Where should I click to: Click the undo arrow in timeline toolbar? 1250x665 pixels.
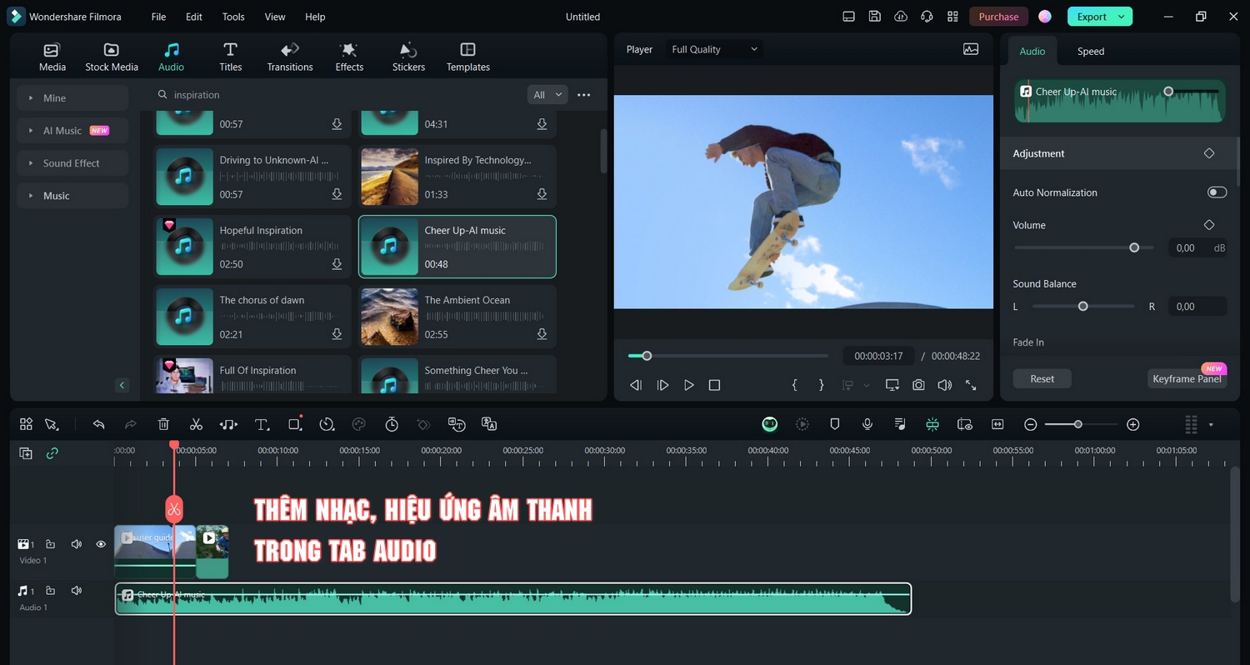[x=98, y=424]
